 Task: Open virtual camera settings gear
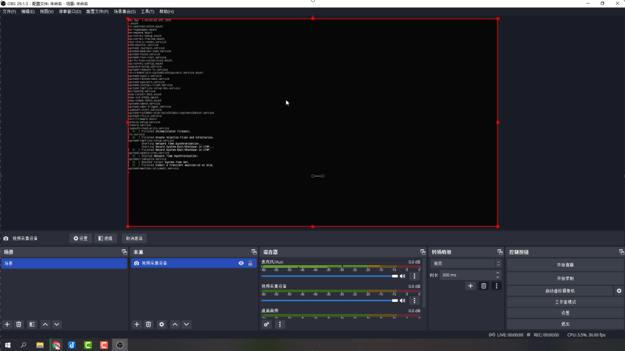(619, 291)
